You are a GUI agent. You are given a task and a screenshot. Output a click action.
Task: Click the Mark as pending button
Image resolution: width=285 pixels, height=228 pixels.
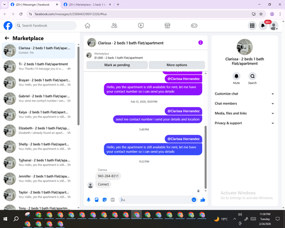pyautogui.click(x=117, y=65)
